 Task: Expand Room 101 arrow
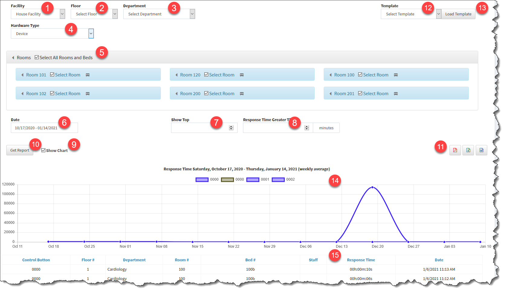(22, 75)
